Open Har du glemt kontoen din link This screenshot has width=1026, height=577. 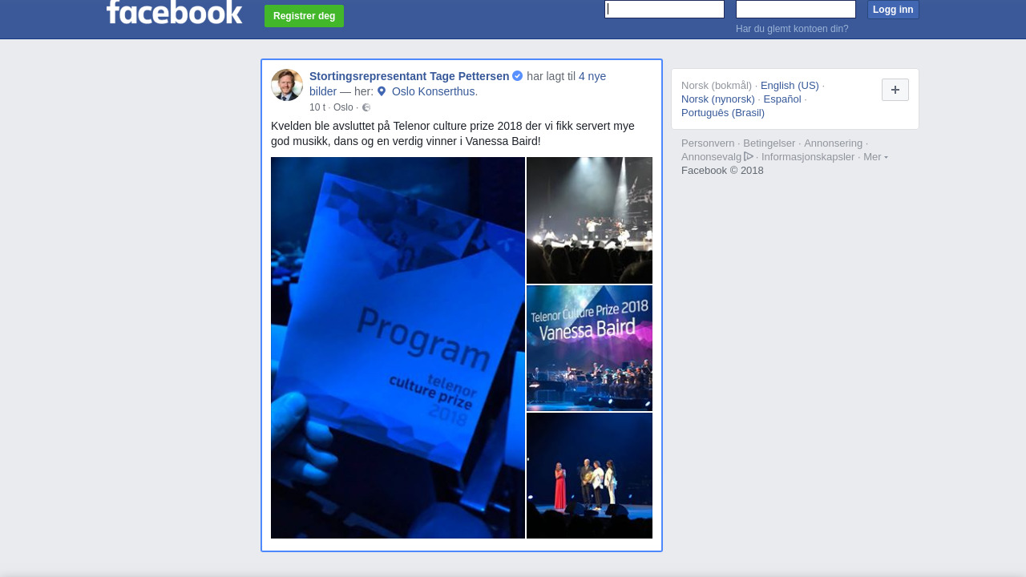coord(792,29)
